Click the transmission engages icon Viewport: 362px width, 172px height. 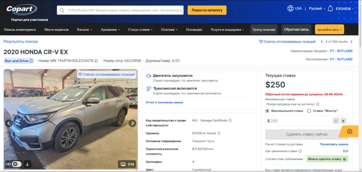pos(149,89)
